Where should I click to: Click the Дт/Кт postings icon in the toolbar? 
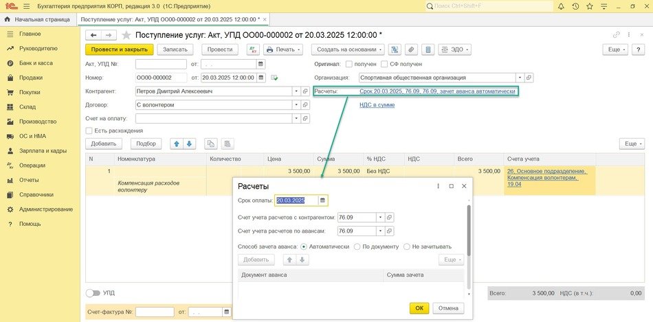(x=253, y=49)
